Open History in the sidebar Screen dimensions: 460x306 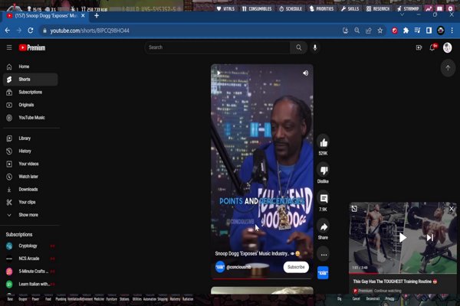pyautogui.click(x=30, y=151)
